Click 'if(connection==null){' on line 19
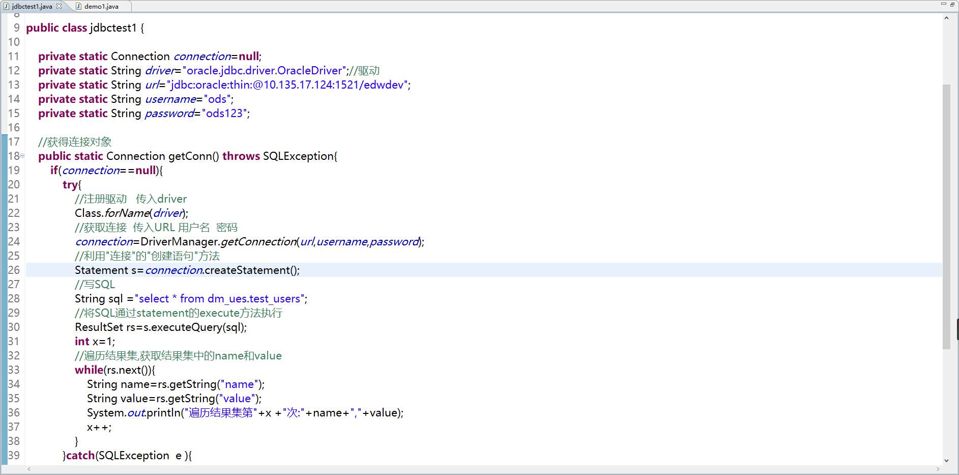This screenshot has height=475, width=959. (106, 171)
